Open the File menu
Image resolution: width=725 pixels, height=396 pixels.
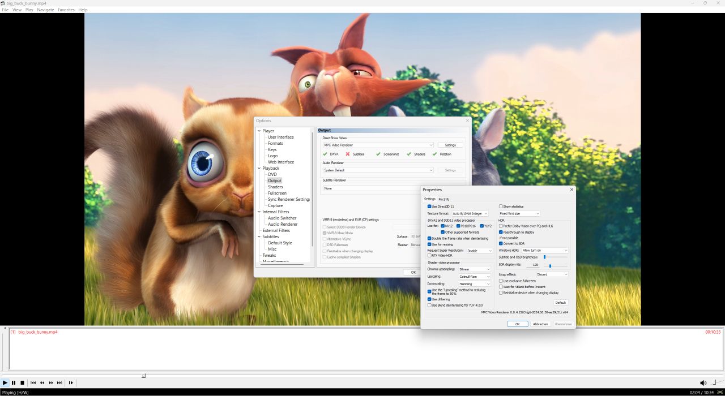(x=5, y=10)
